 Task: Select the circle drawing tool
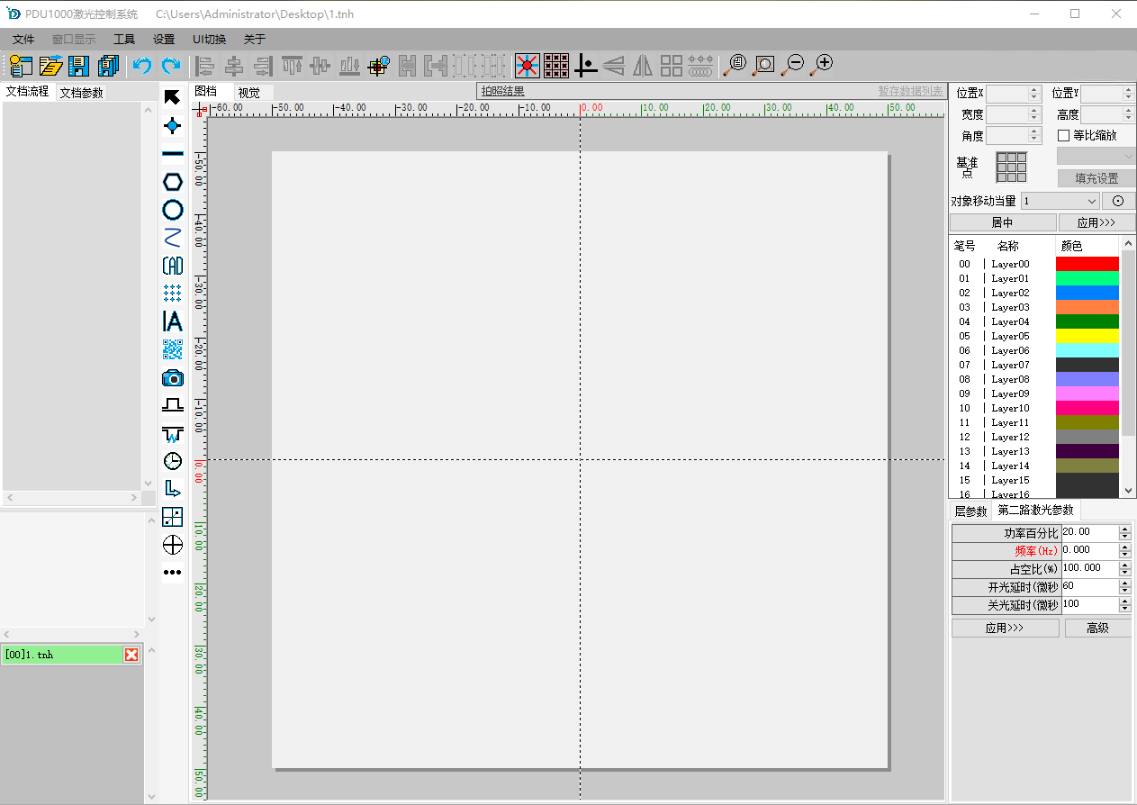(172, 210)
